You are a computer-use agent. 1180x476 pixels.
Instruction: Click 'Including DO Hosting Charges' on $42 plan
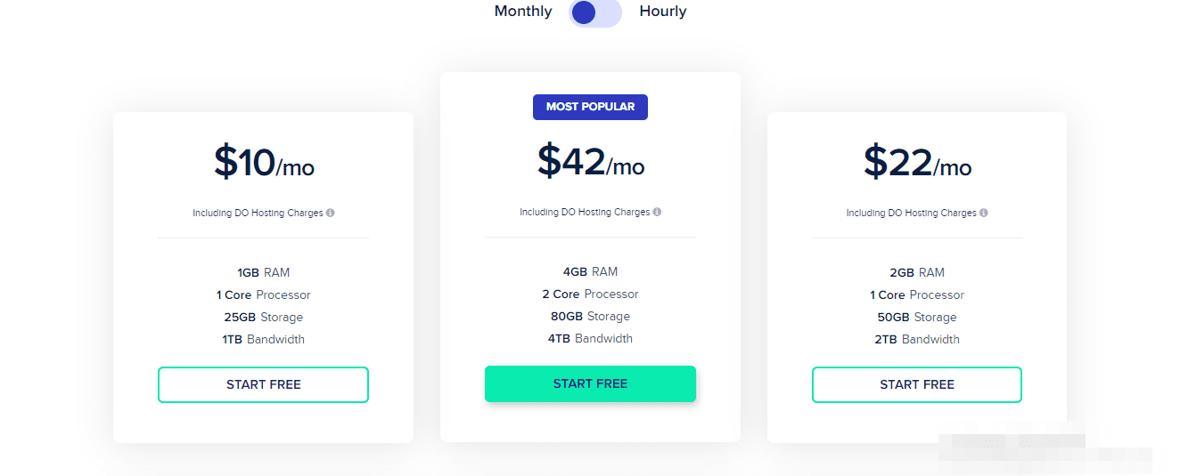coord(585,213)
